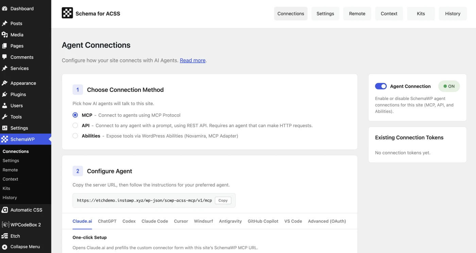Select the MCP connection method

tap(75, 115)
